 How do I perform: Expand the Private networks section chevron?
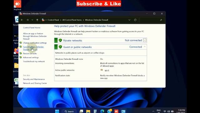[x=145, y=40]
